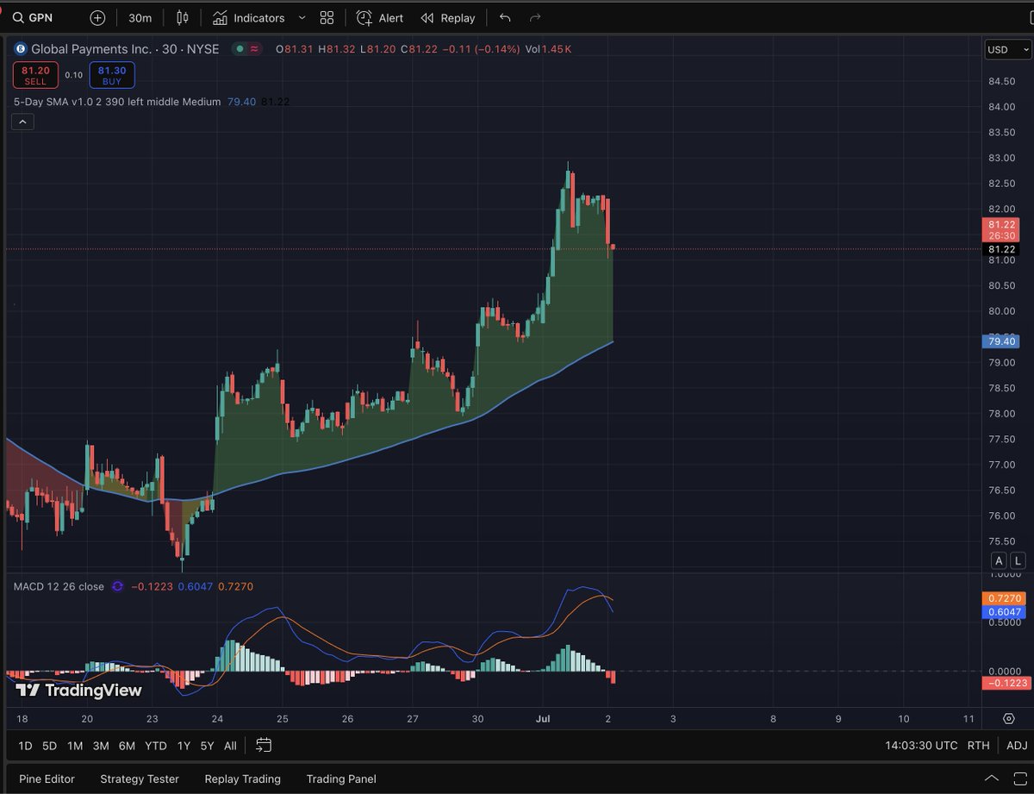Image resolution: width=1034 pixels, height=794 pixels.
Task: Click the Jul date on time axis
Action: pyautogui.click(x=544, y=718)
